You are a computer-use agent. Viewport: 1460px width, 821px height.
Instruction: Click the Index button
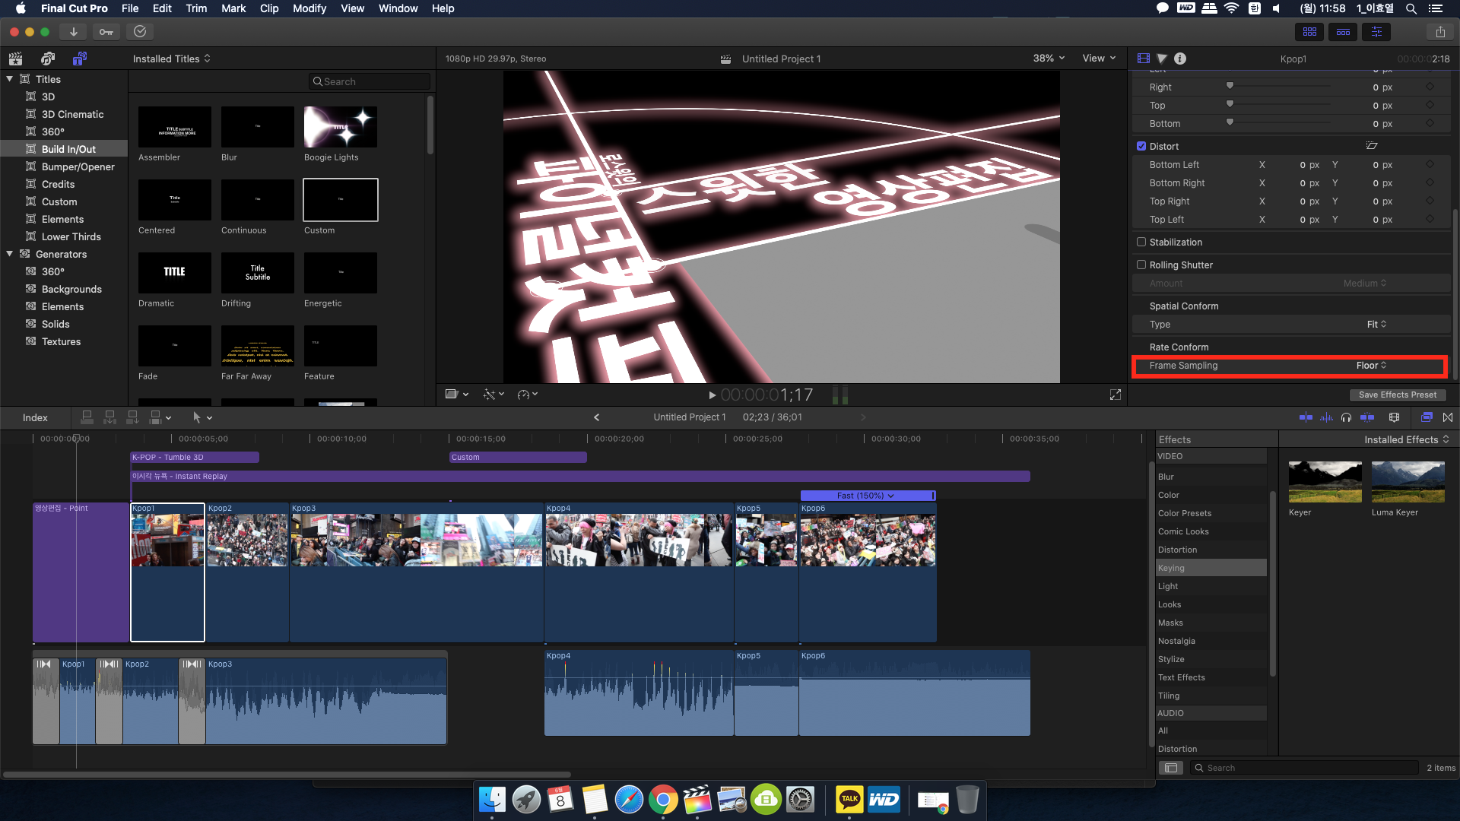(35, 417)
